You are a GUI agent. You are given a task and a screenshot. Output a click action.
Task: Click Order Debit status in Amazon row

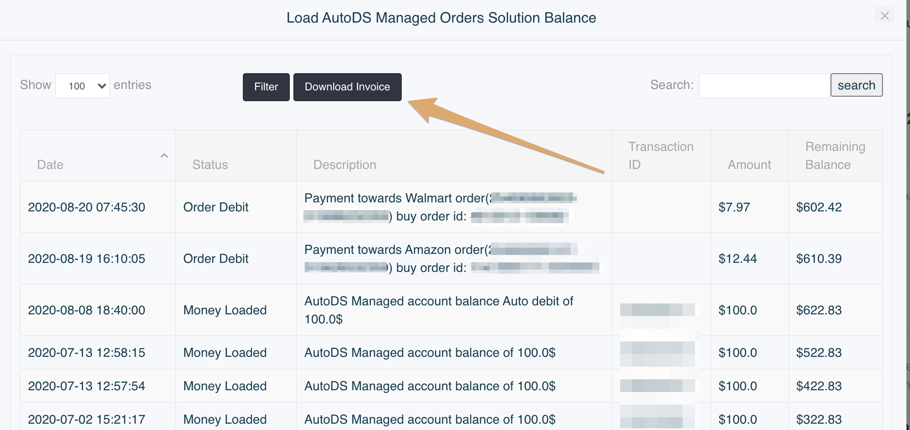coord(216,259)
